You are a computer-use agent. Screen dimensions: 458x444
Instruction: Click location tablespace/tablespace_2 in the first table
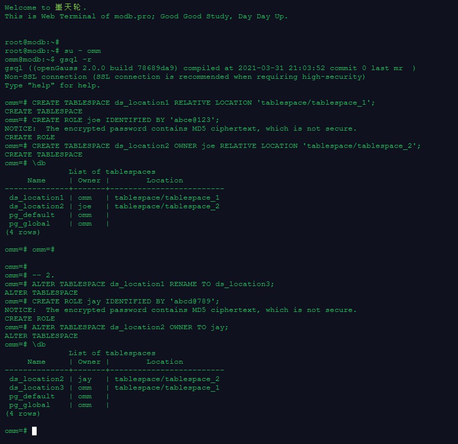pyautogui.click(x=167, y=206)
